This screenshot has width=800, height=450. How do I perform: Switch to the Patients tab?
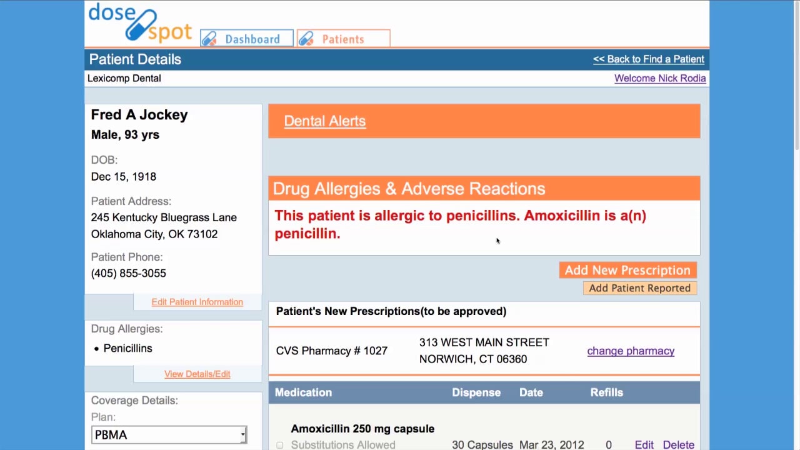[x=343, y=39]
